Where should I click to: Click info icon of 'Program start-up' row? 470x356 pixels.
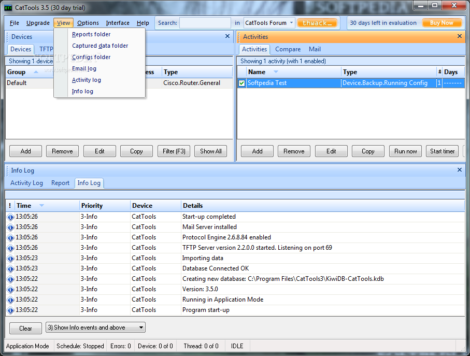coord(10,310)
